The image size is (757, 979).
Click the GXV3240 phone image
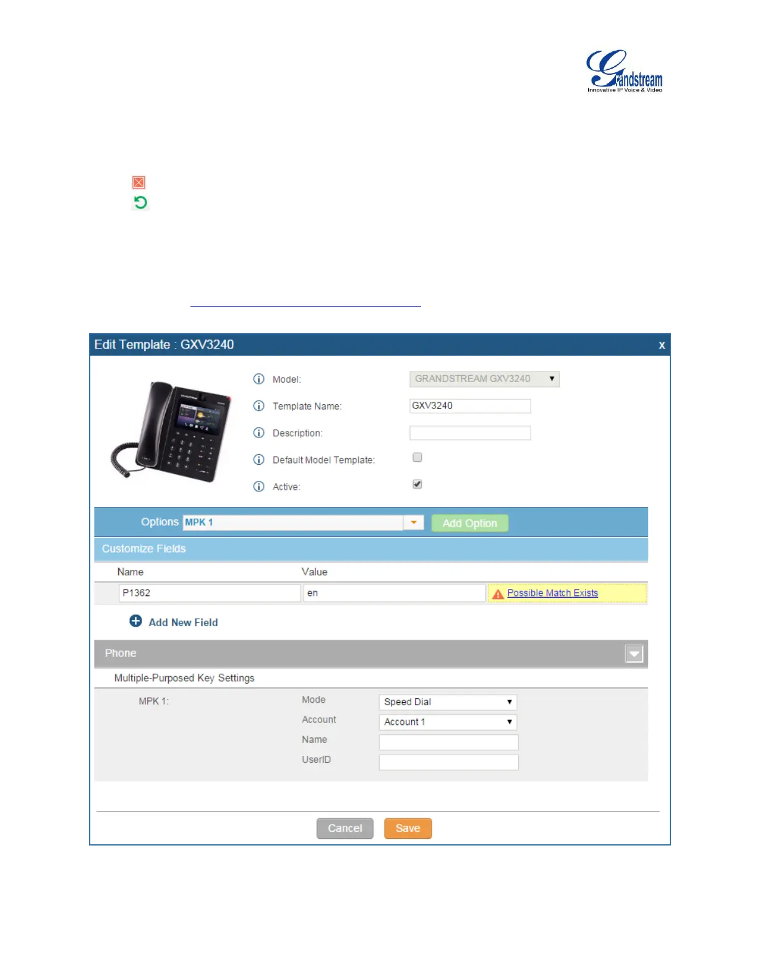[x=171, y=431]
